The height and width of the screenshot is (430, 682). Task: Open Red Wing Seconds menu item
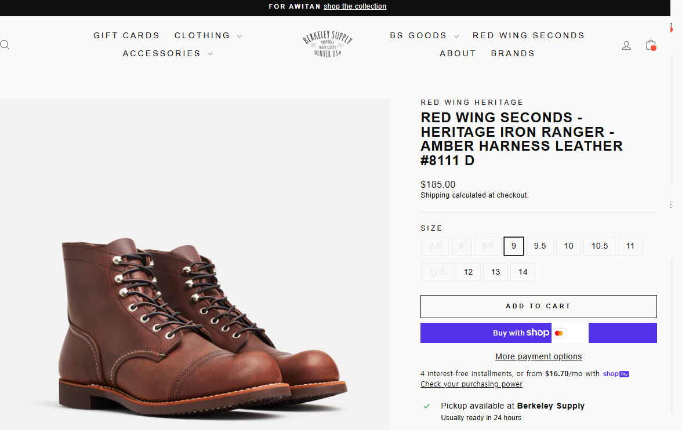[x=528, y=35]
